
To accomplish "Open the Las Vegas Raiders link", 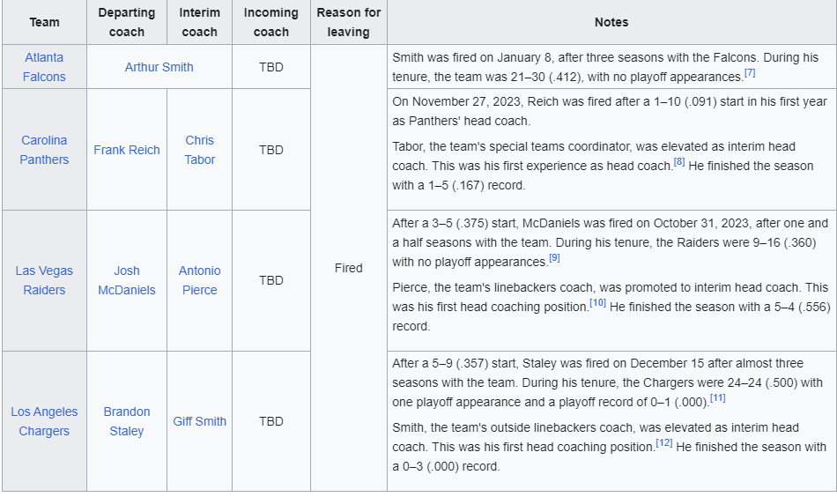I will pos(44,280).
